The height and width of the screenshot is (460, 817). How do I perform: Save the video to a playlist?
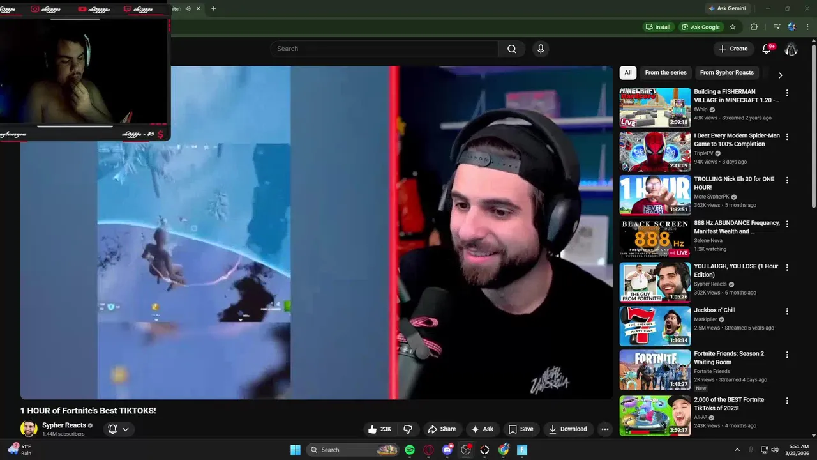click(x=521, y=429)
